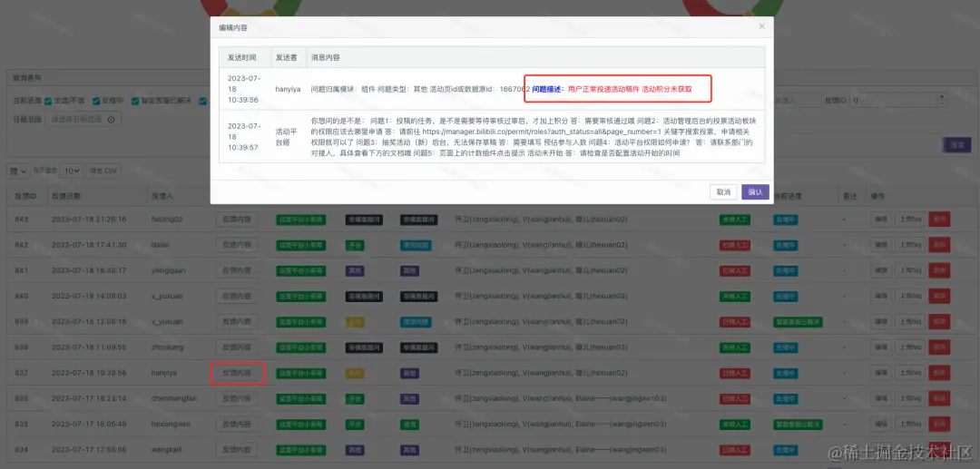Click green platform tag in row 843

point(300,220)
